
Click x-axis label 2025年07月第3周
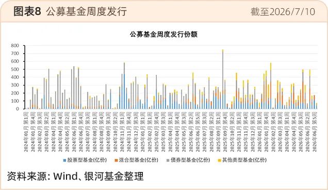pyautogui.click(x=205, y=132)
